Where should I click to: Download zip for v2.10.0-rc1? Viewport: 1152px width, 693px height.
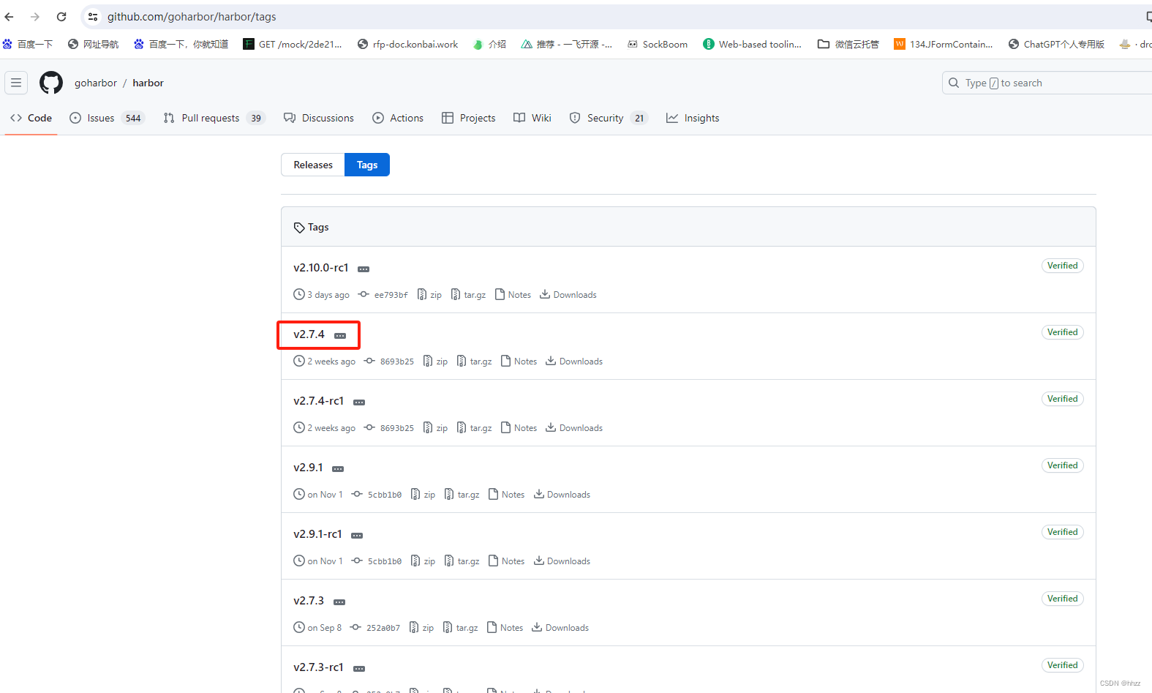tap(429, 295)
